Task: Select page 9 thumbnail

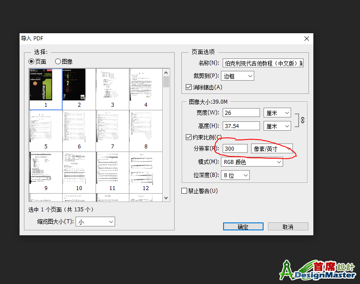Action: coord(46,172)
